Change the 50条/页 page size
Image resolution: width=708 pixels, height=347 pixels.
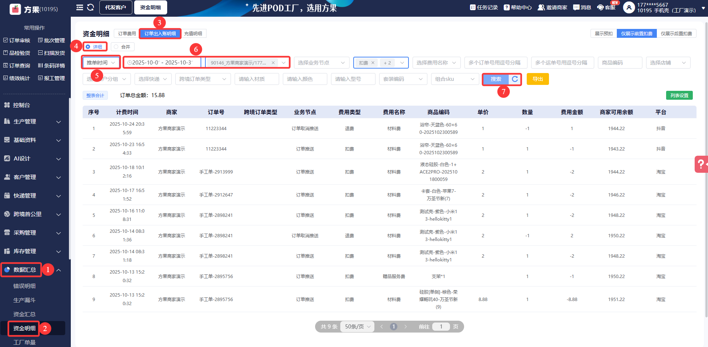pyautogui.click(x=357, y=327)
